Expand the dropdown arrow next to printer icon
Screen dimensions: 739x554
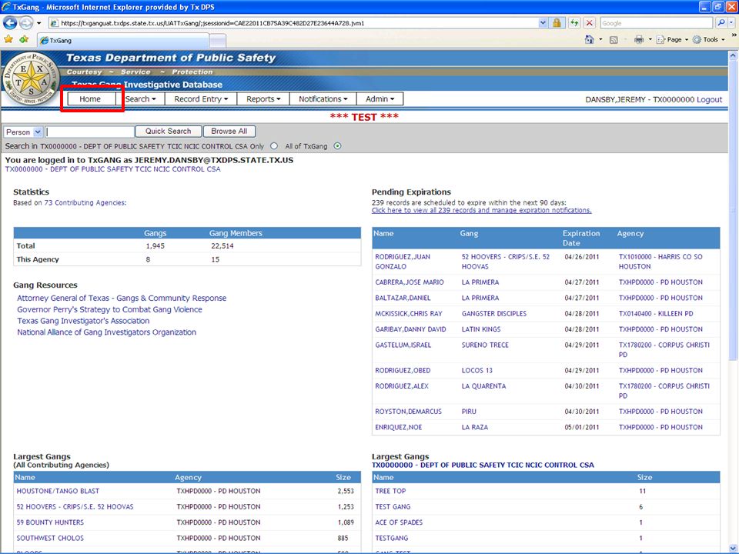[650, 39]
